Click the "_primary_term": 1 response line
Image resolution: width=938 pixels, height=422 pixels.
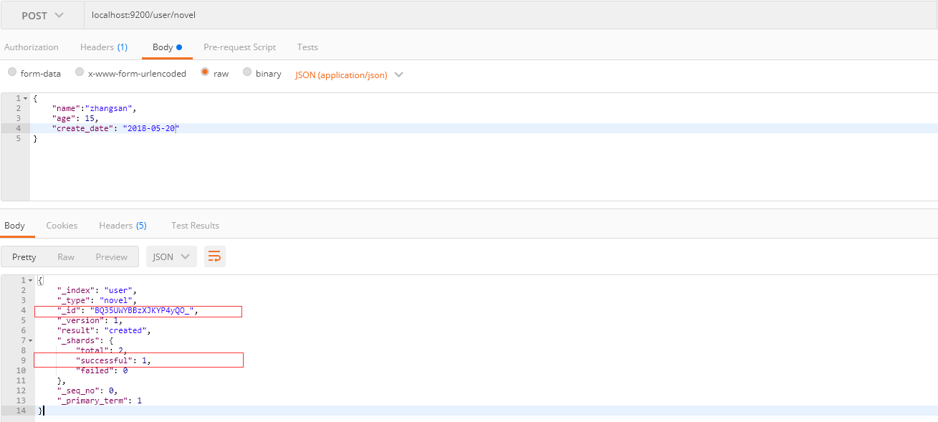click(x=100, y=401)
